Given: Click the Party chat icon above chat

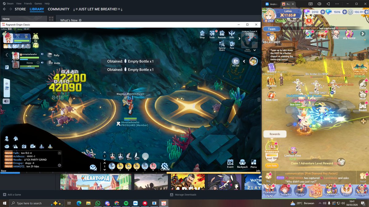Looking at the screenshot, I should click(x=50, y=147).
